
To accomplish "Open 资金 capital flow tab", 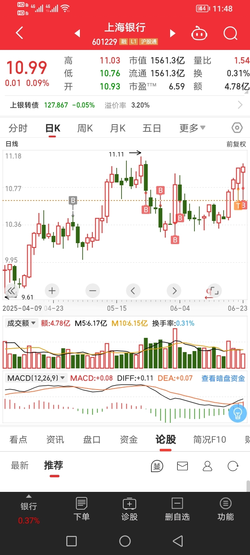I will (129, 439).
